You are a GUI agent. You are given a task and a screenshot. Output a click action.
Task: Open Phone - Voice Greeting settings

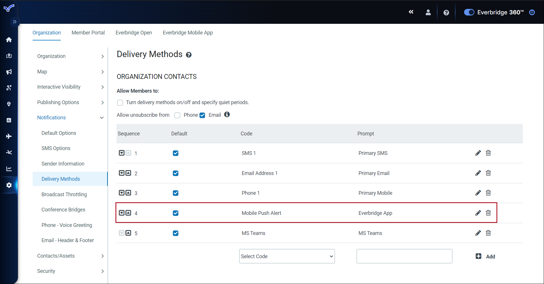[x=67, y=225]
